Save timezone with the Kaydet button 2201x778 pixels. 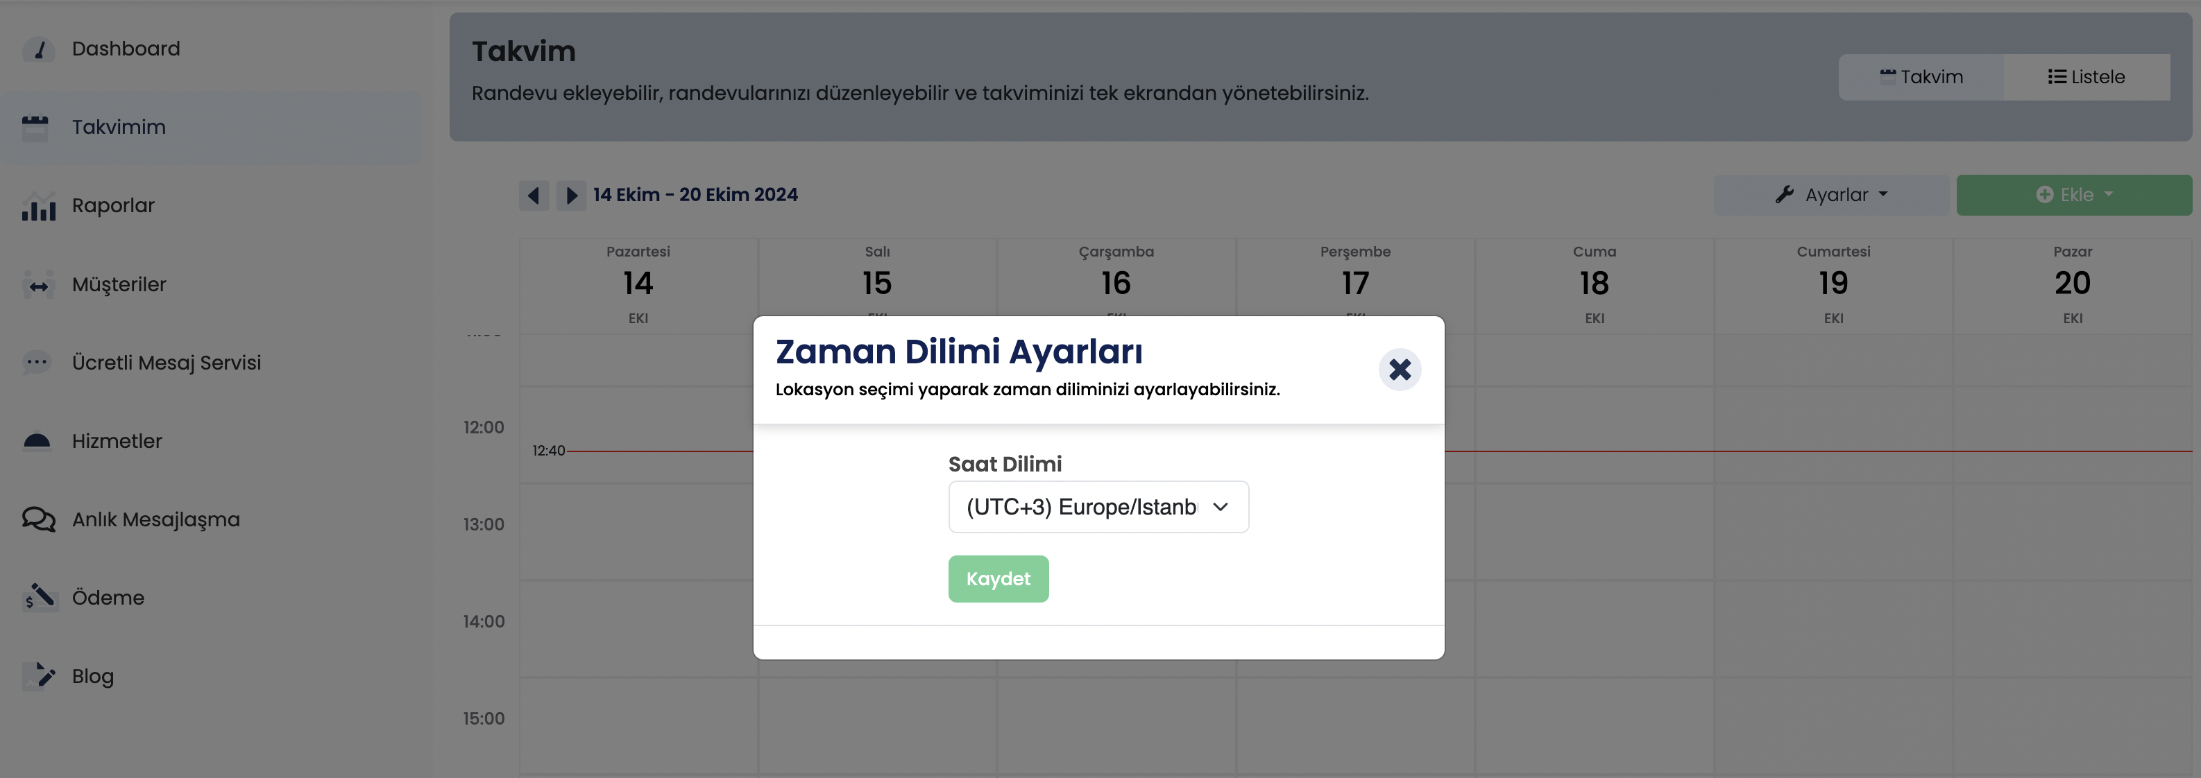click(x=998, y=578)
